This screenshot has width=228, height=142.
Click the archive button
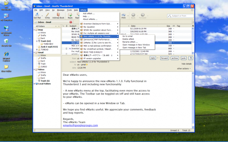click(x=175, y=58)
